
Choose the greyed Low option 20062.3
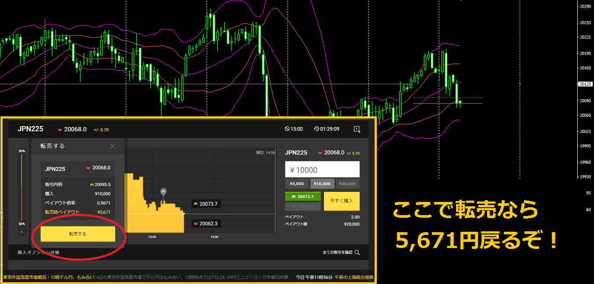click(302, 206)
